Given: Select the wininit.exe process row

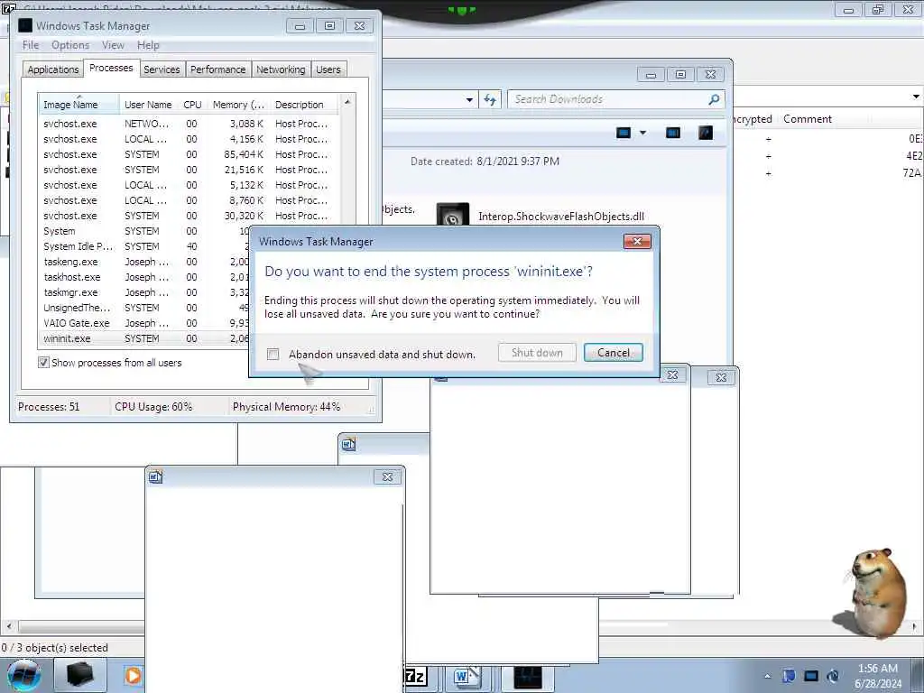Looking at the screenshot, I should coord(143,338).
